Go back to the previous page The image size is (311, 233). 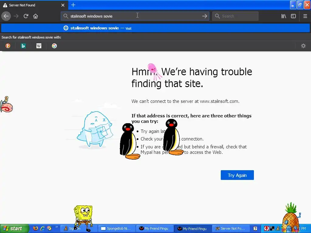click(6, 16)
